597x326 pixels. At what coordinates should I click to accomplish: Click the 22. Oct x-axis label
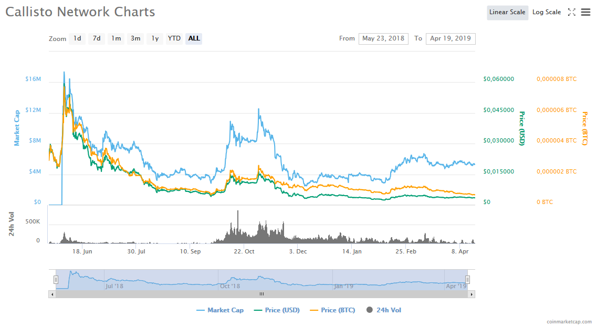click(244, 252)
